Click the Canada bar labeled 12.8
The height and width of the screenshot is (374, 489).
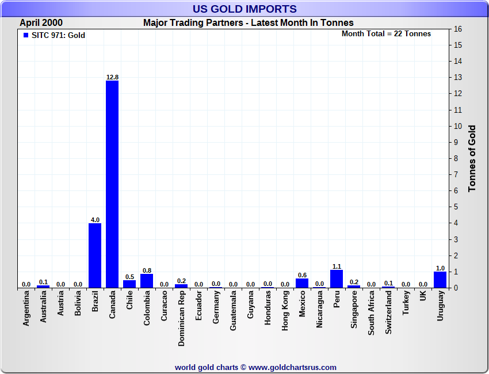[112, 184]
